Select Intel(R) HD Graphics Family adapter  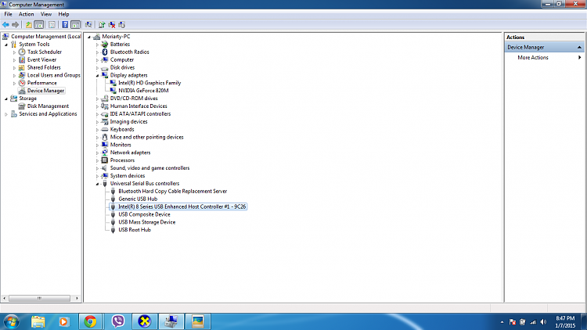[x=149, y=83]
